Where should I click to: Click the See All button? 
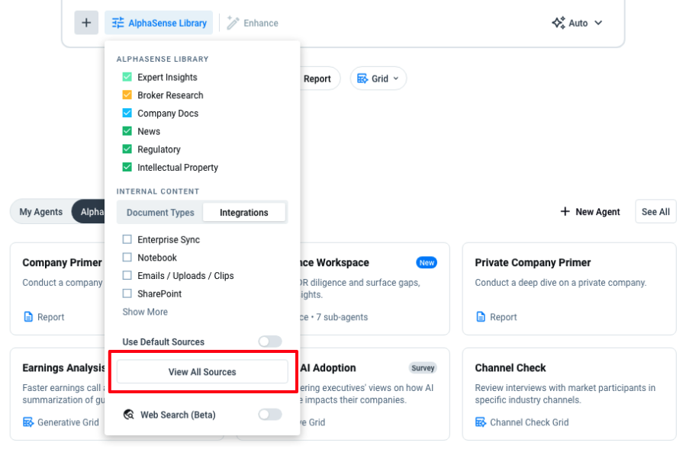point(655,212)
